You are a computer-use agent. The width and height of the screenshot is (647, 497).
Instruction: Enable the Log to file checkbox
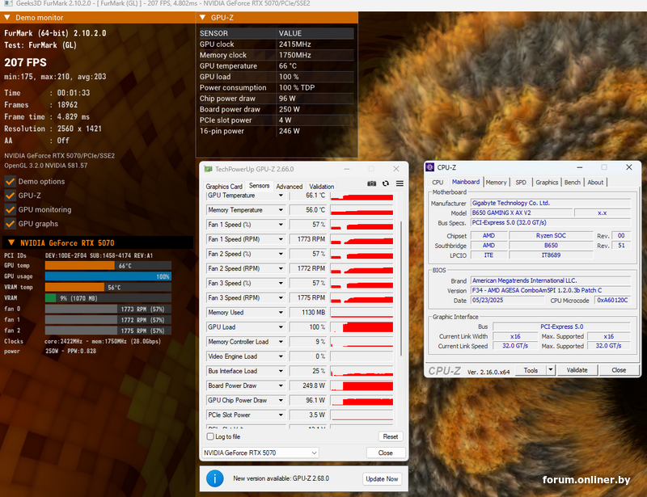[210, 436]
